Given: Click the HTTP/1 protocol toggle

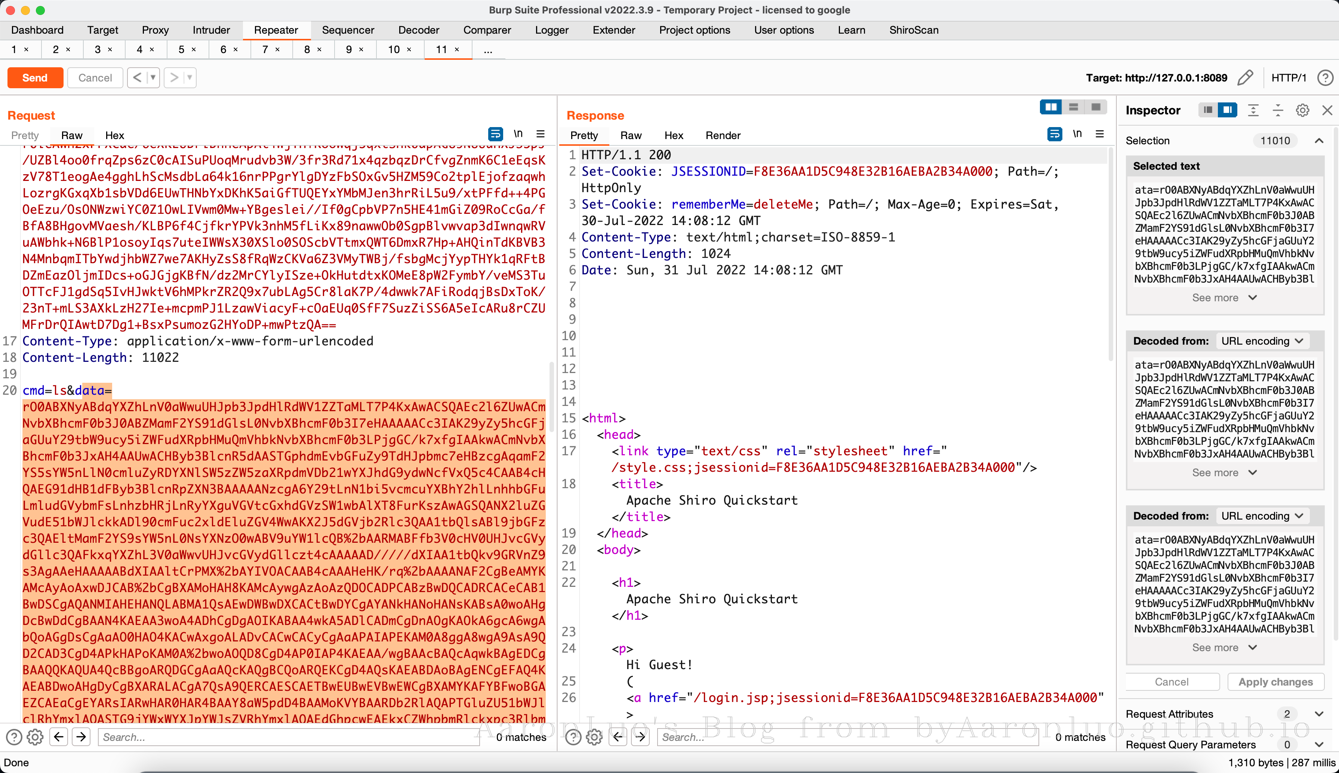Looking at the screenshot, I should [x=1289, y=77].
